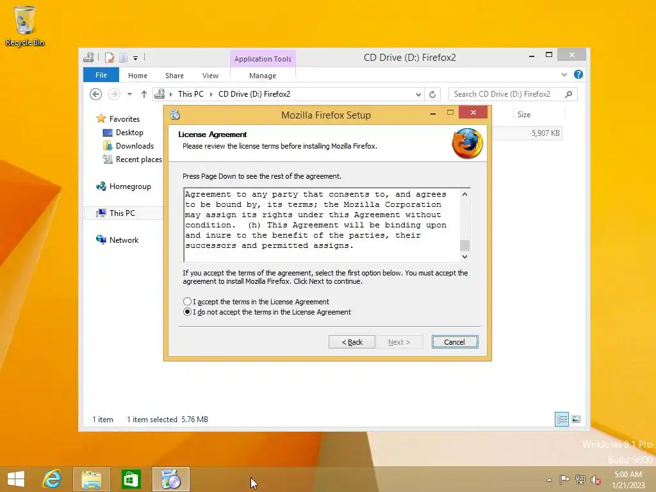Switch to large icons view layout
The height and width of the screenshot is (492, 656).
pos(576,419)
